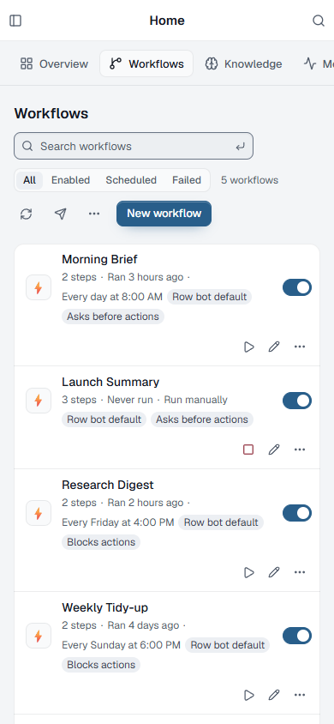
Task: Open Launch Summary more options
Action: pyautogui.click(x=300, y=449)
